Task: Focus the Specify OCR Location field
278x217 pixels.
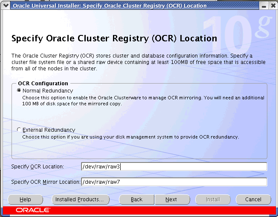Action: click(174, 167)
